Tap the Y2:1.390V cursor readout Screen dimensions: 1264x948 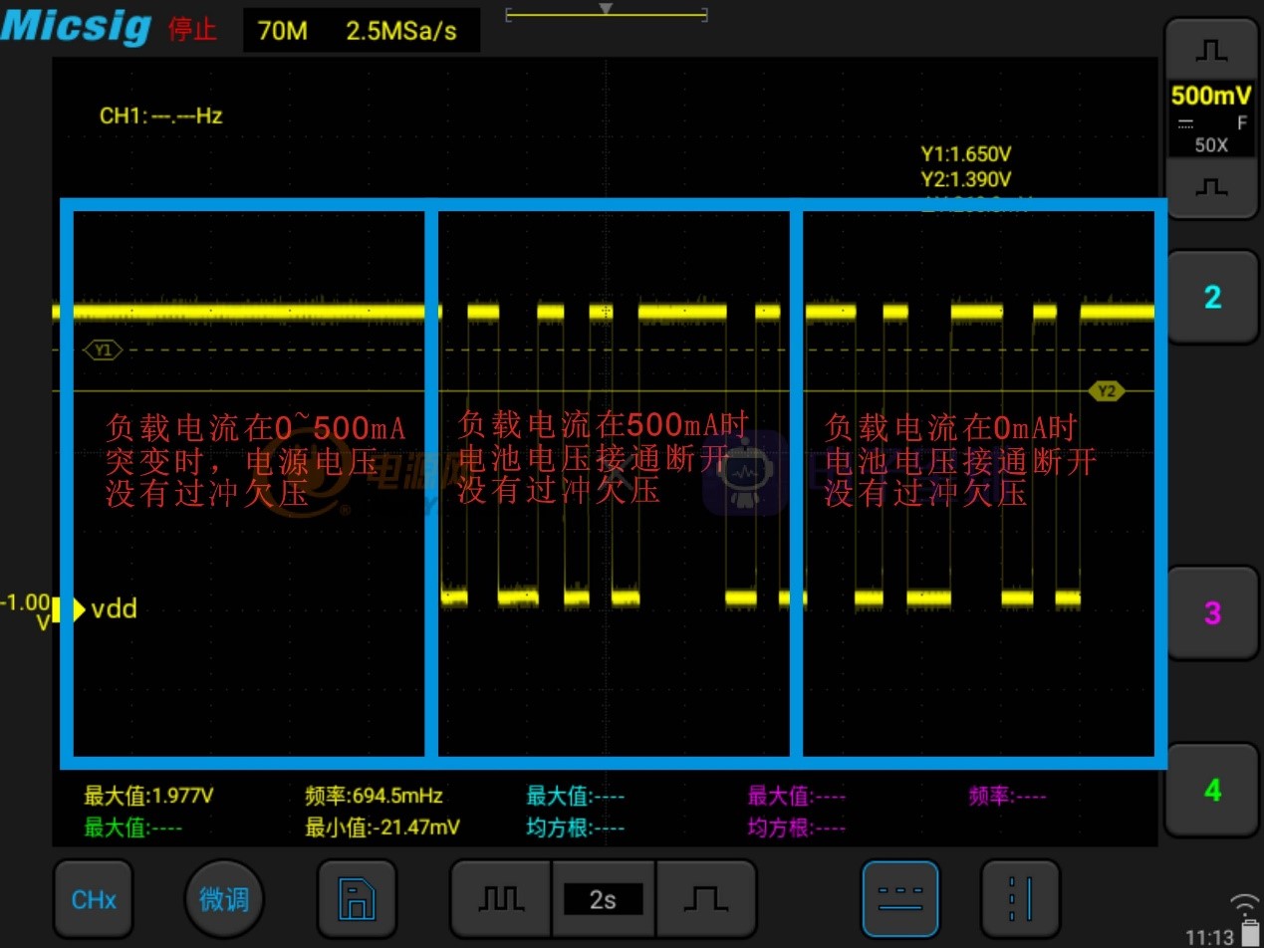[965, 179]
